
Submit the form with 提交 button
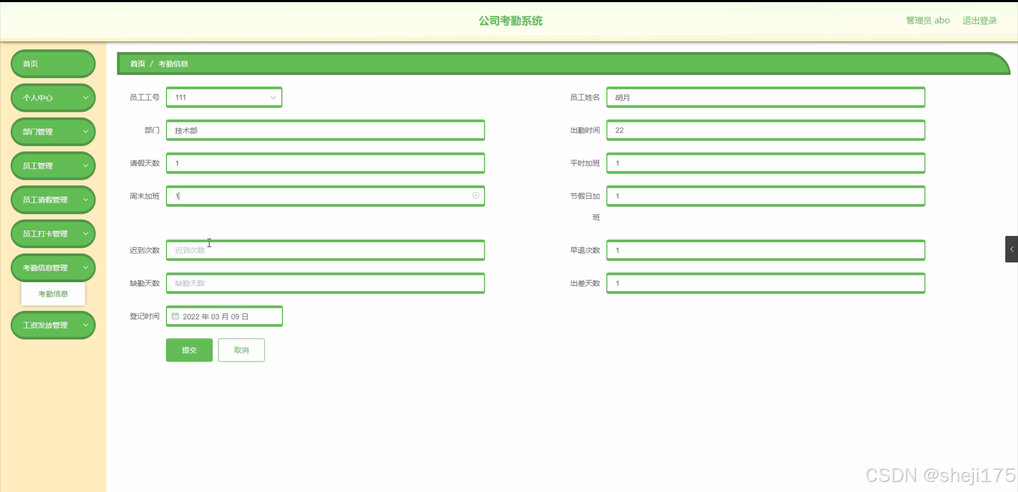pyautogui.click(x=189, y=350)
